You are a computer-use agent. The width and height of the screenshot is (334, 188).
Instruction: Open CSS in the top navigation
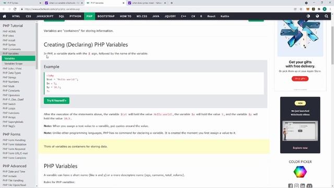[28, 16]
